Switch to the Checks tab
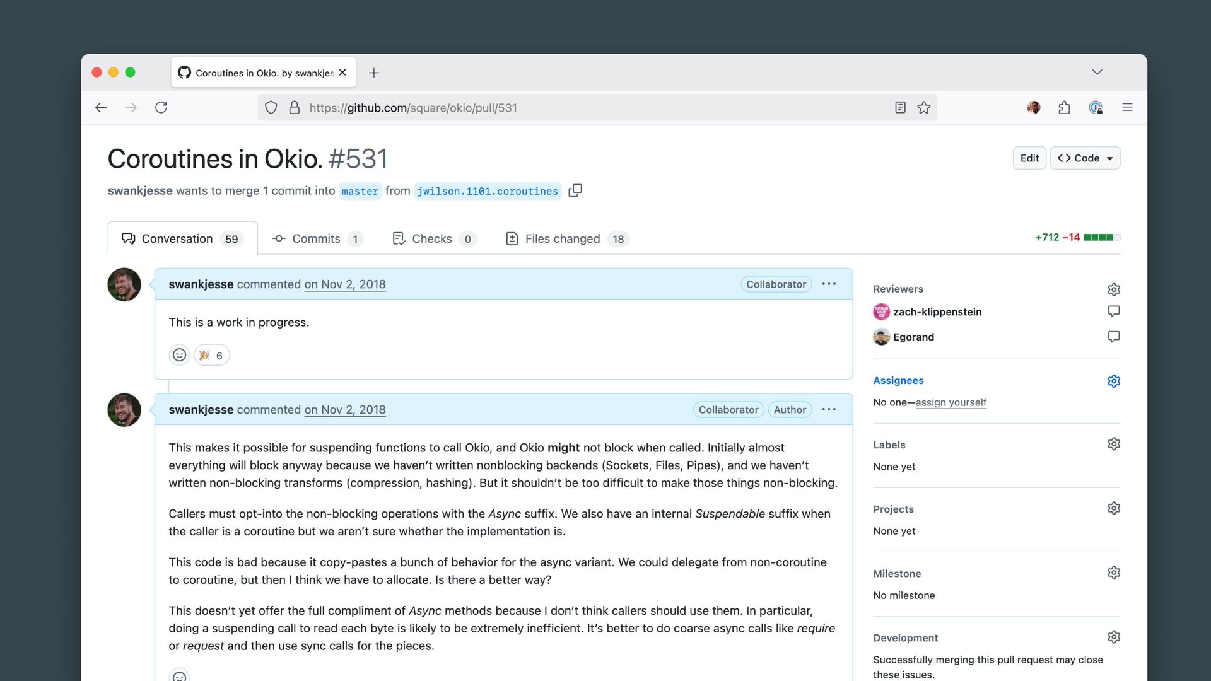The height and width of the screenshot is (681, 1211). click(x=434, y=239)
